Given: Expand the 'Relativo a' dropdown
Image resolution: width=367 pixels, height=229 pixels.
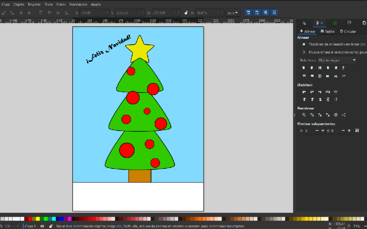Looking at the screenshot, I should [337, 60].
